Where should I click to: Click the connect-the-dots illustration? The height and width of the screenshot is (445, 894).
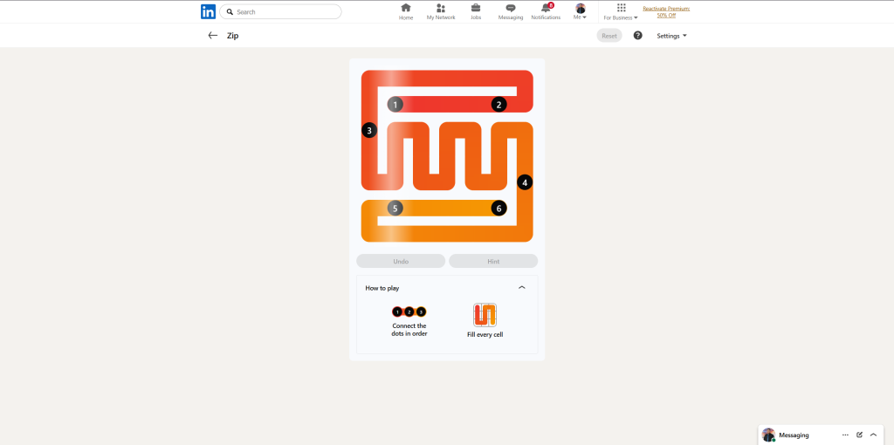tap(409, 311)
